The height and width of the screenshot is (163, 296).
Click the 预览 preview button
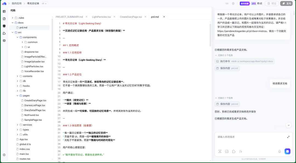(272, 3)
